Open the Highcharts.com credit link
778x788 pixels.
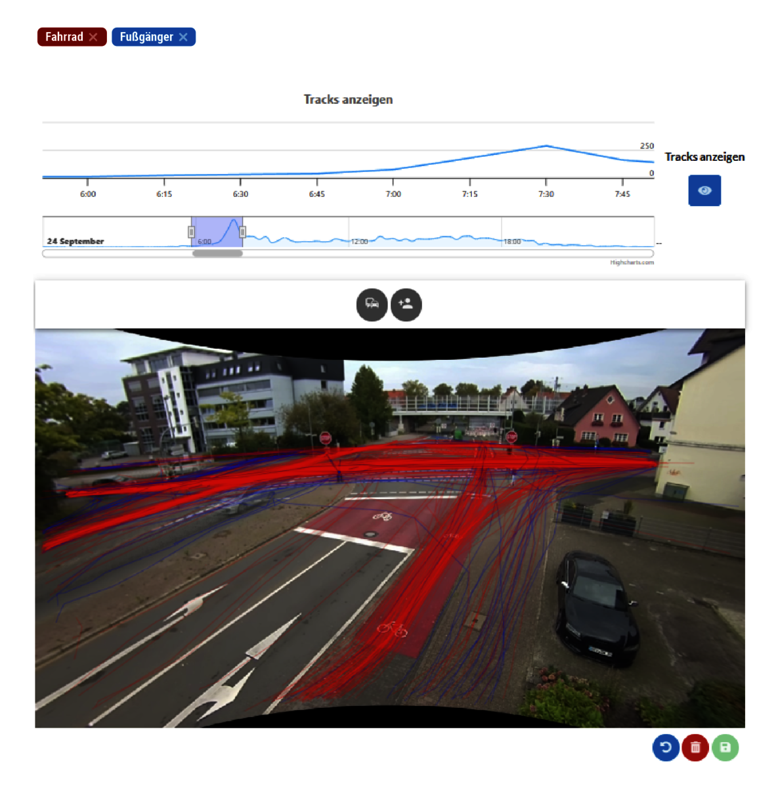(x=632, y=261)
